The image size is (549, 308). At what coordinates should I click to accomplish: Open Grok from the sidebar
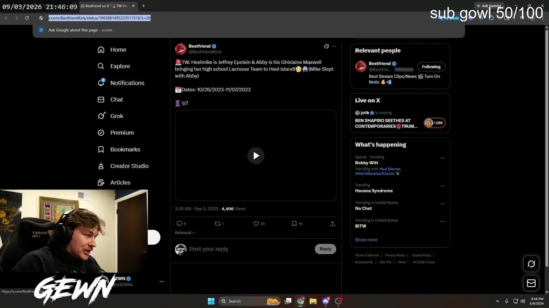point(110,116)
